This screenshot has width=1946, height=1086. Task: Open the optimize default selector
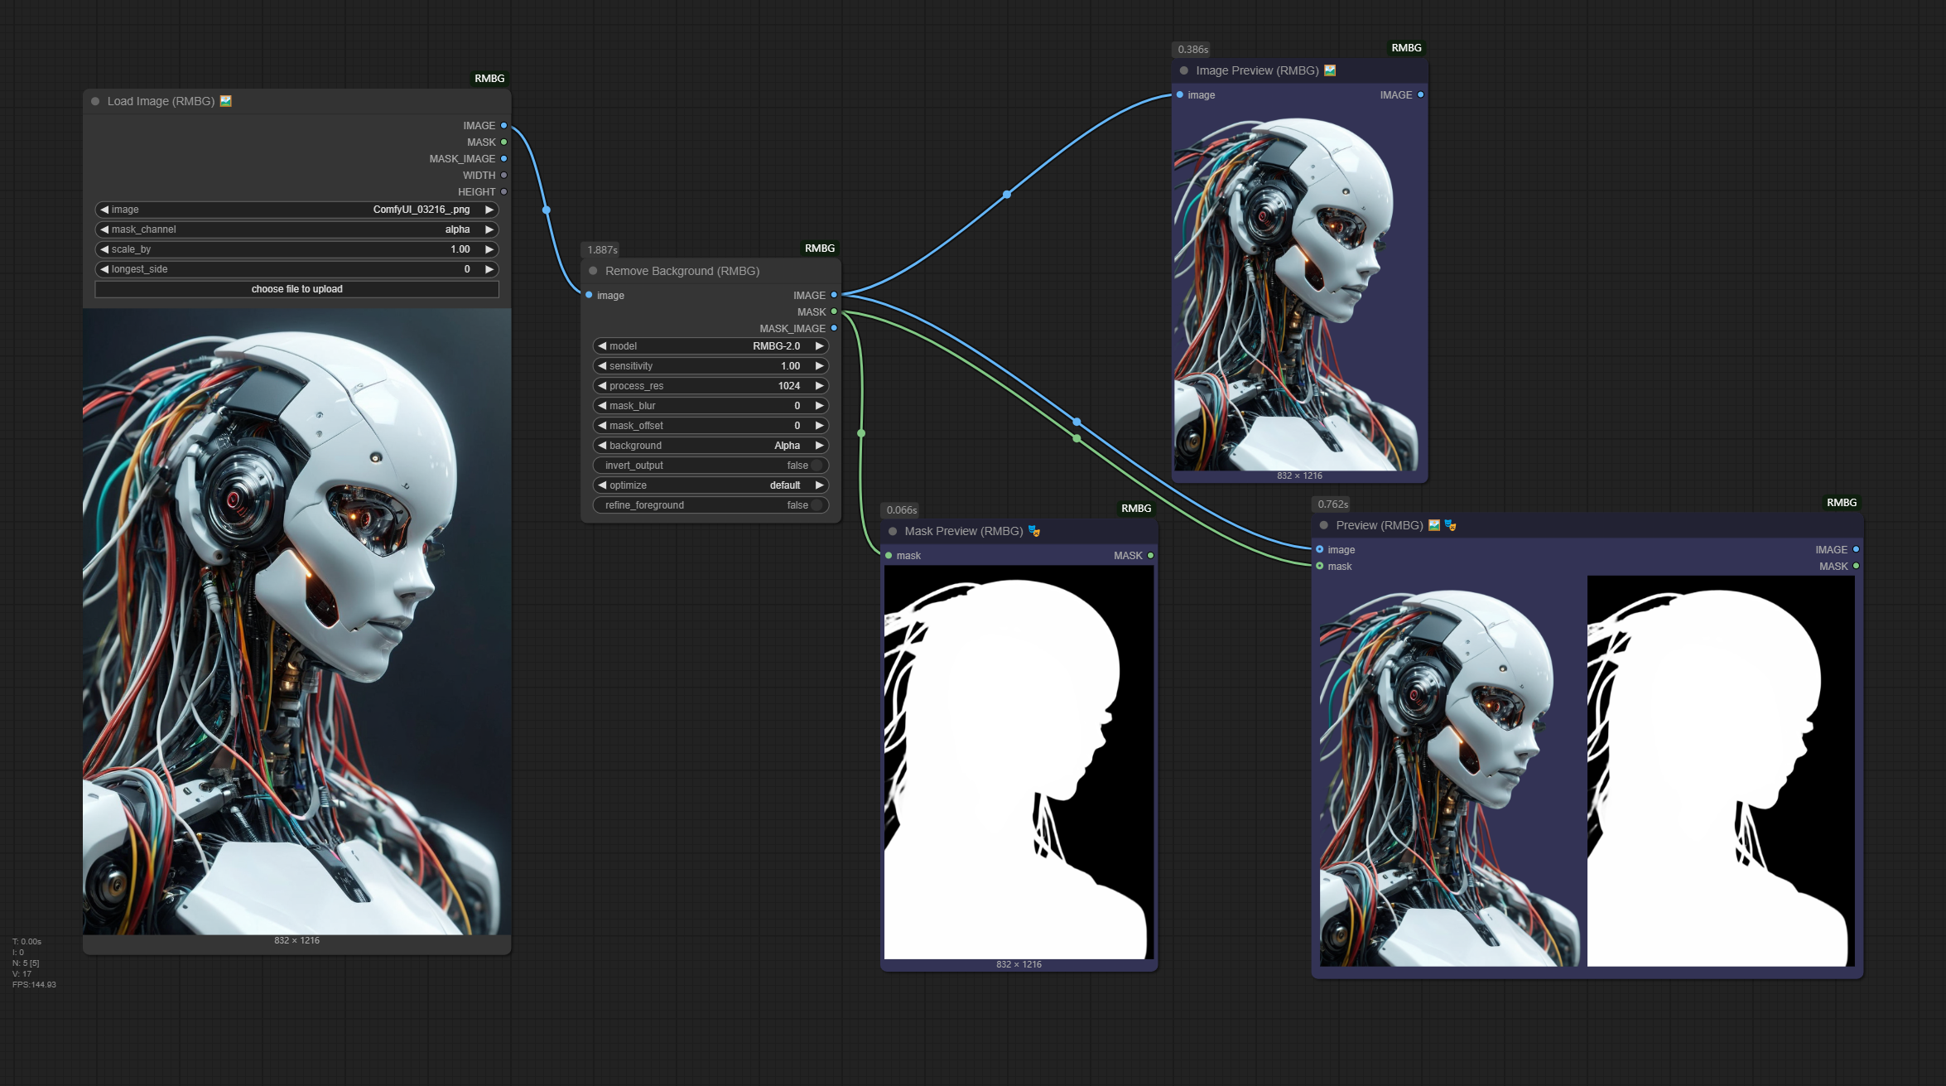(x=711, y=485)
